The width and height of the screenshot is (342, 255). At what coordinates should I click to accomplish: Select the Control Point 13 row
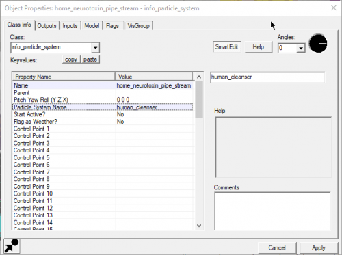[x=103, y=215]
